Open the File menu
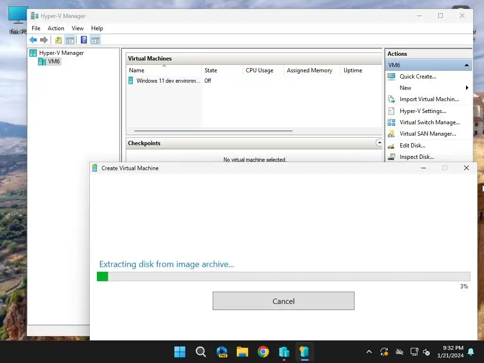The image size is (484, 363). 36,28
